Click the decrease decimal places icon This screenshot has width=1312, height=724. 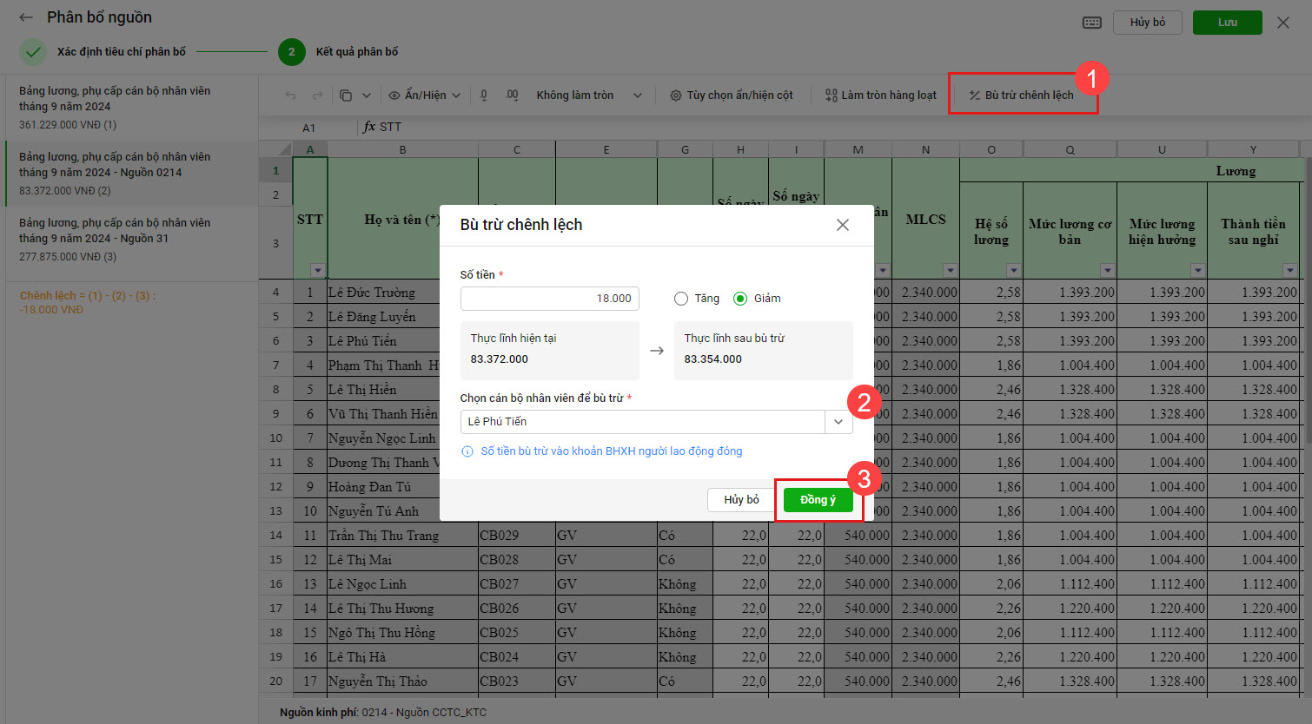pyautogui.click(x=484, y=95)
